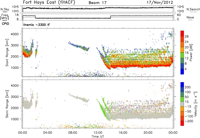Click the 'Power [dB]' colorbar title
200x138 pixels.
pos(191,53)
